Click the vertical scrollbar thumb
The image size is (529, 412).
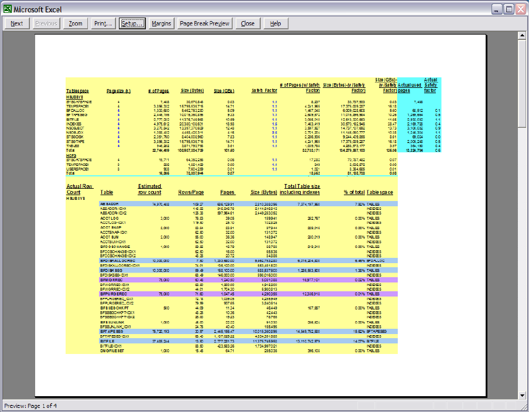tap(522, 83)
